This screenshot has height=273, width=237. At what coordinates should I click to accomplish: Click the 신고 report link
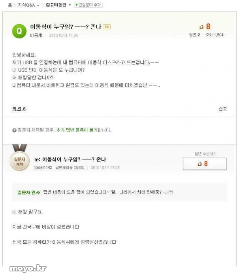tap(222, 109)
